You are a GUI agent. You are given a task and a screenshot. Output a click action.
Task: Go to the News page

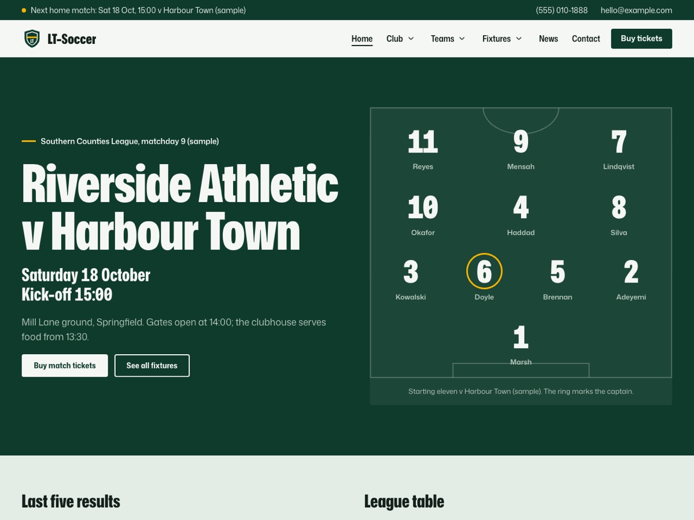coord(548,39)
